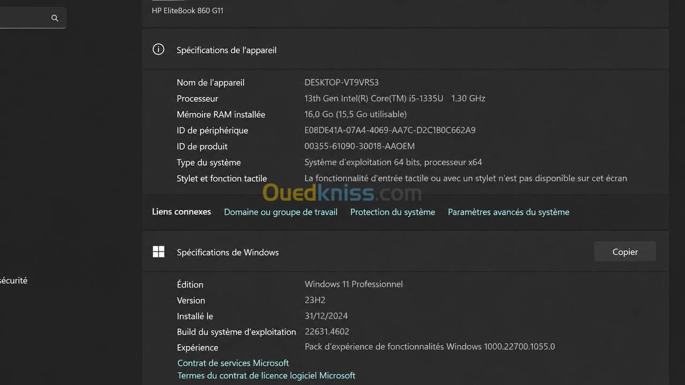Select OS build number 22631.4602

[x=327, y=332]
